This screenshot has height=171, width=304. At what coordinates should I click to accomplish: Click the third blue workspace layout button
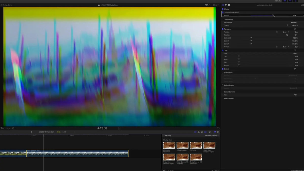(x=295, y=1)
